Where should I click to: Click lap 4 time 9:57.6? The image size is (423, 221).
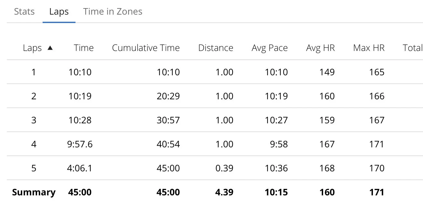click(x=80, y=144)
